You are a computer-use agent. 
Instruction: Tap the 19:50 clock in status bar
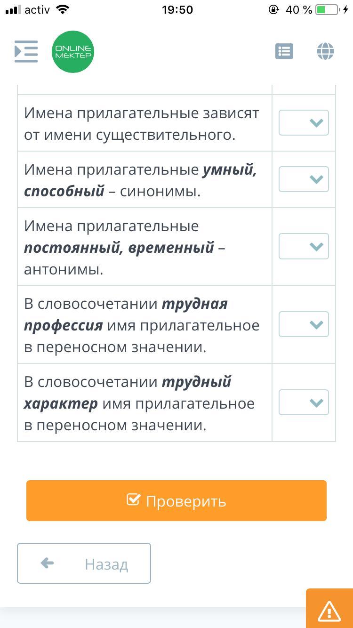[177, 10]
